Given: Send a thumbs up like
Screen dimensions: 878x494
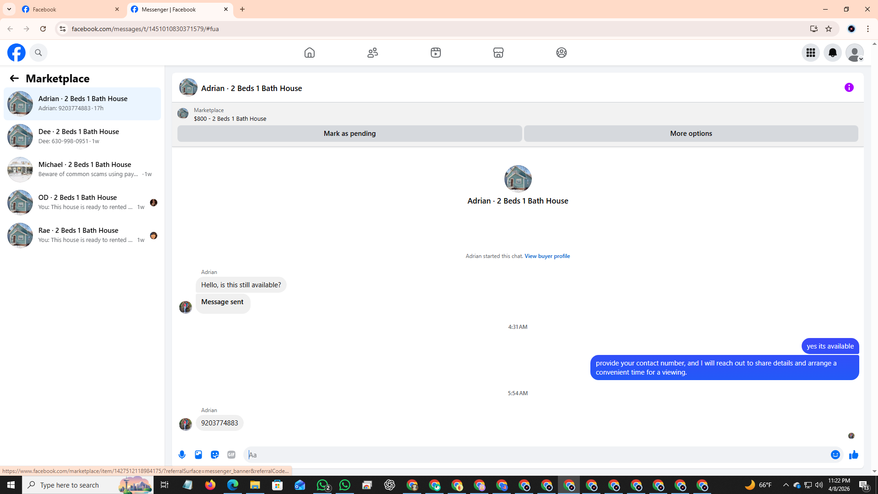Looking at the screenshot, I should click(x=853, y=455).
